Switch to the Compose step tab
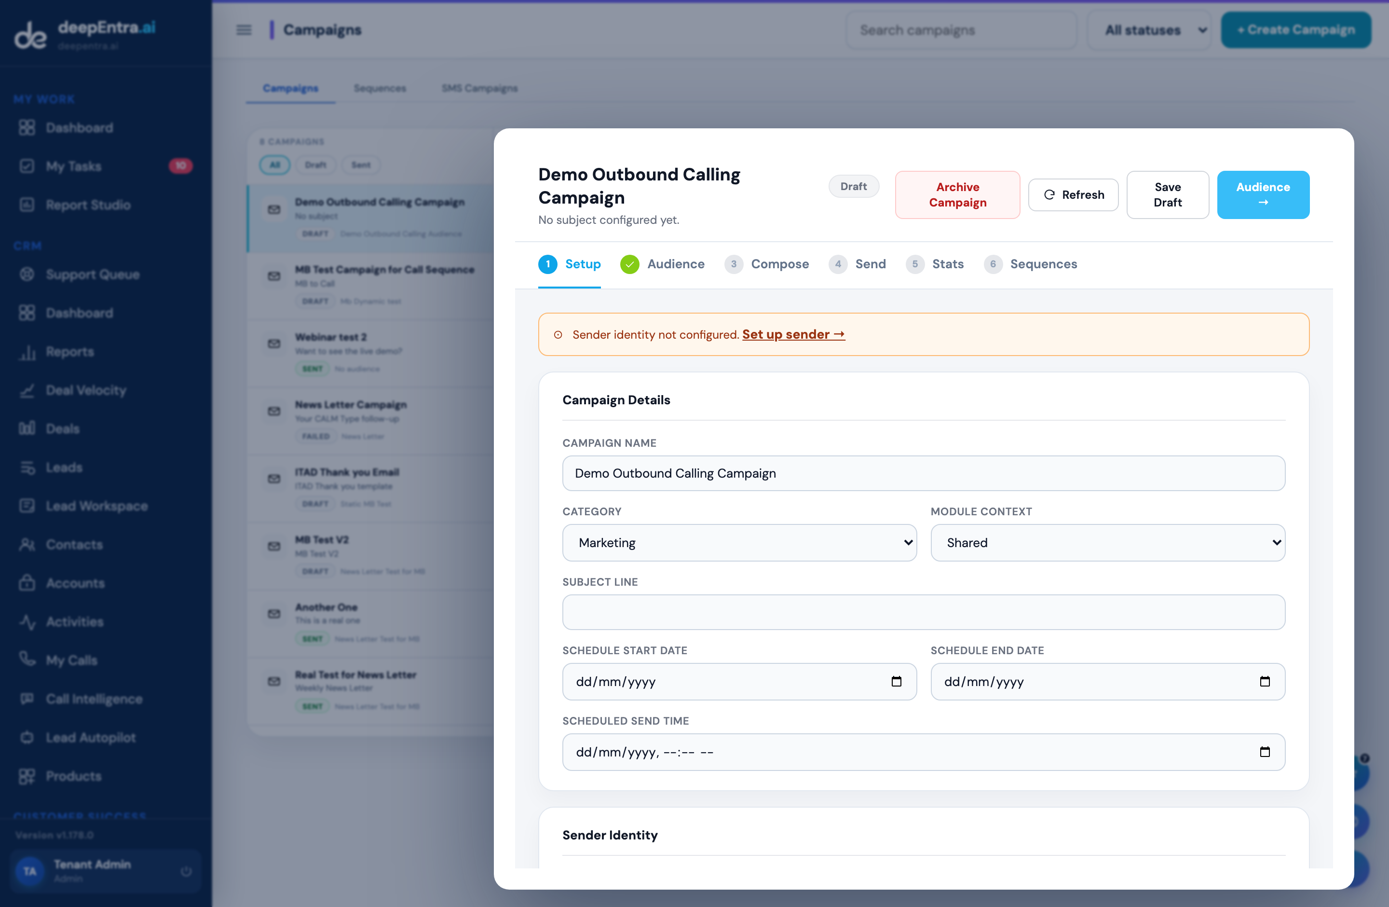 click(767, 264)
